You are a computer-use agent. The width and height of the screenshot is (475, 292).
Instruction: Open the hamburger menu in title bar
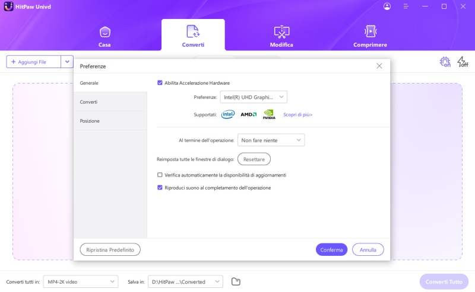coord(406,7)
